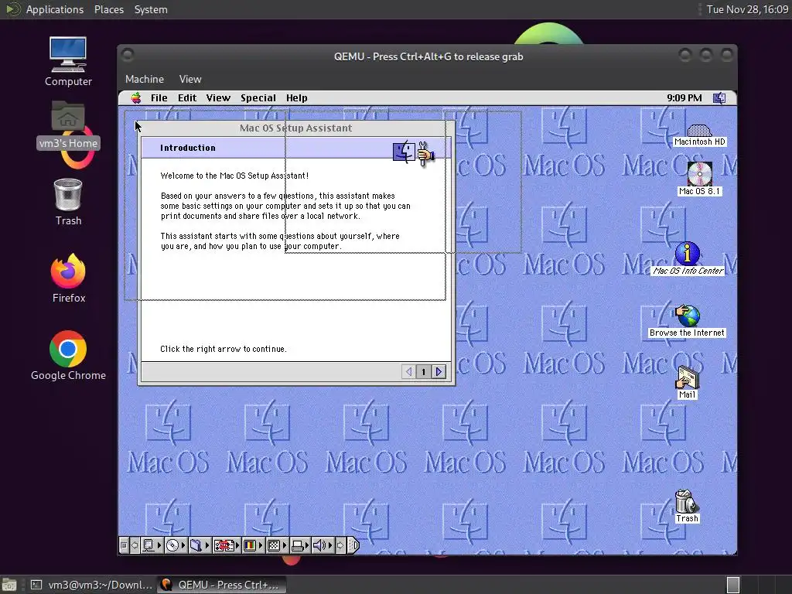Launch Google Chrome from the desktop

coord(68,356)
